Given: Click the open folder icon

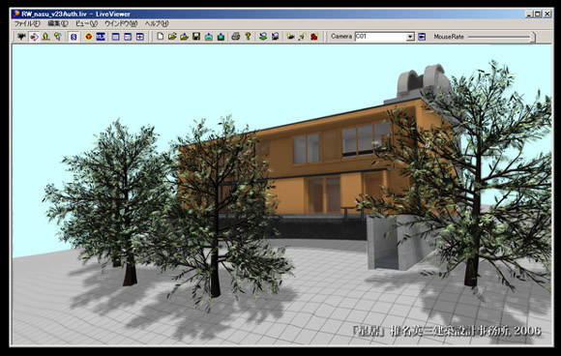Looking at the screenshot, I should coord(172,37).
